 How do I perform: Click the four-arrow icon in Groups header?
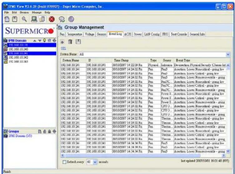[54, 131]
